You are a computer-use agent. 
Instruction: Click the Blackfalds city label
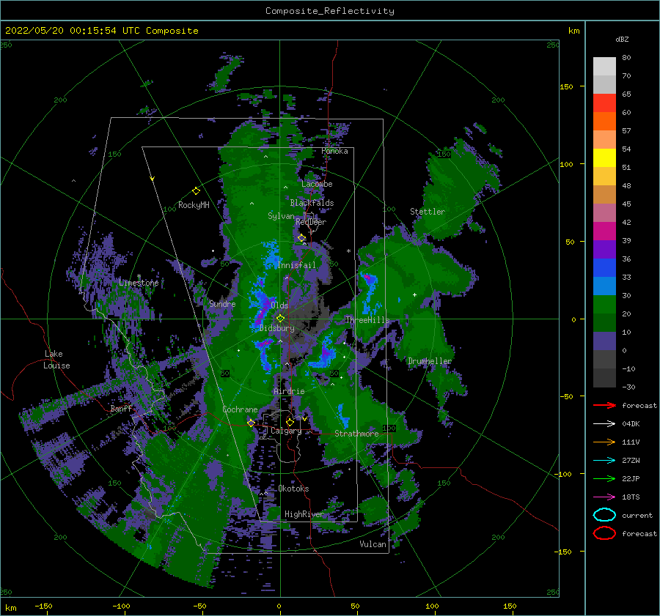point(312,203)
